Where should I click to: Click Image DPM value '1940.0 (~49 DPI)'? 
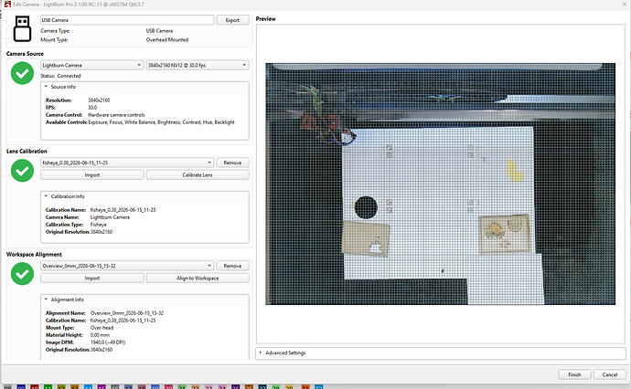(107, 342)
